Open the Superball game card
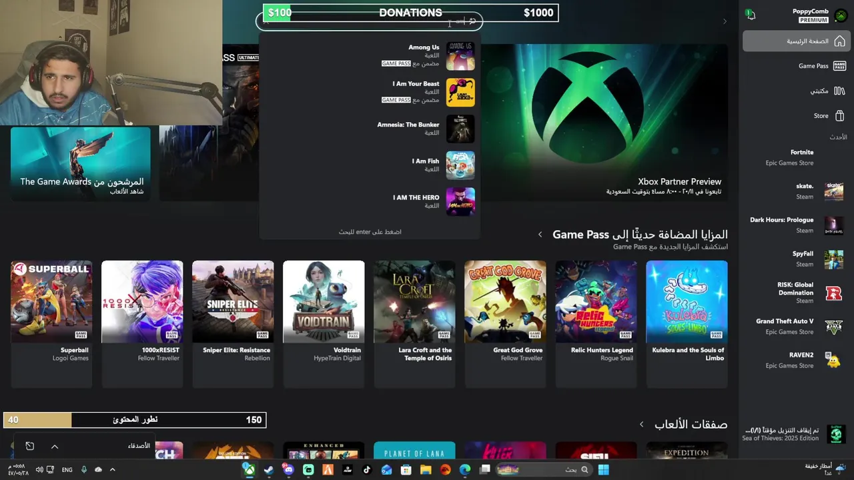This screenshot has width=854, height=480. tap(51, 323)
